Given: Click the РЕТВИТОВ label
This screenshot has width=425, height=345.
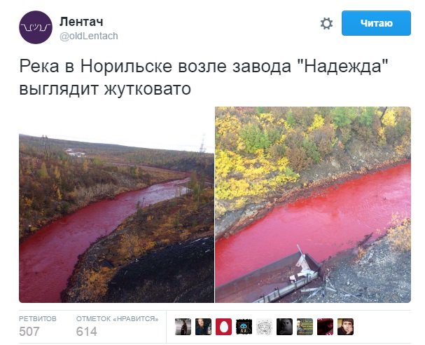Looking at the screenshot, I should pyautogui.click(x=38, y=318).
